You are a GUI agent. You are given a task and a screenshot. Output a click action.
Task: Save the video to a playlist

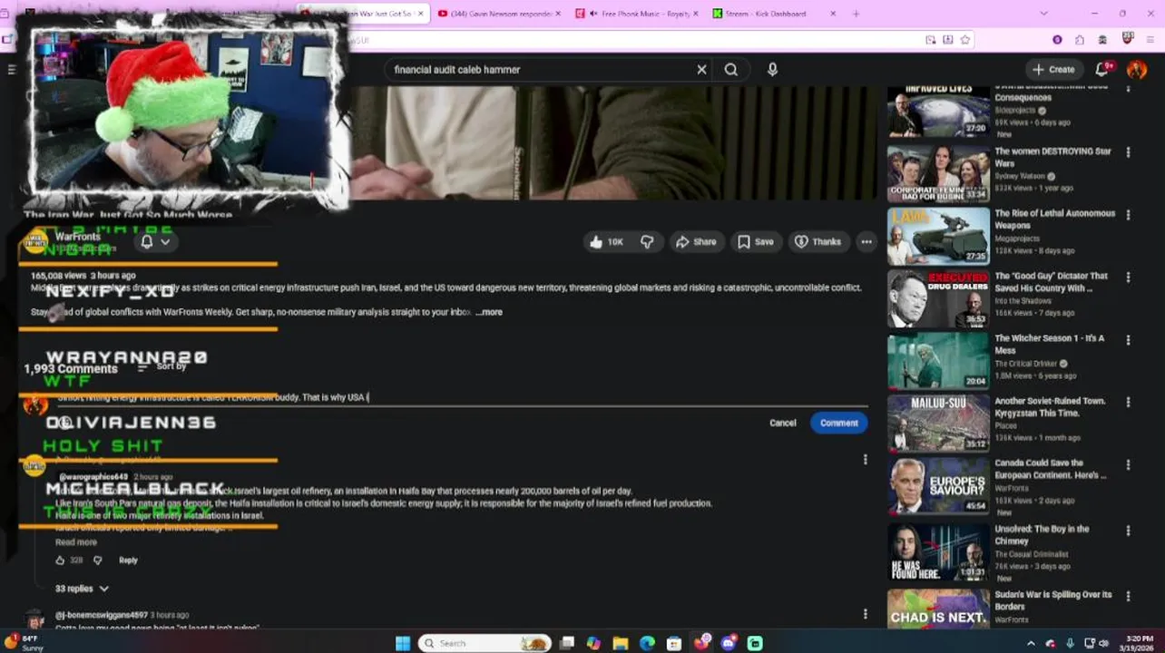pos(755,242)
